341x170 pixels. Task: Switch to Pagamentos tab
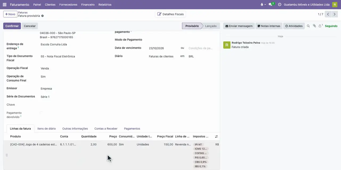[x=132, y=129]
